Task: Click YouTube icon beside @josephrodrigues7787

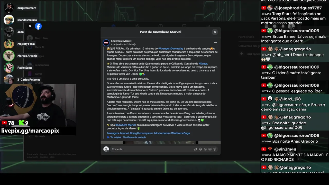Action: tap(264, 8)
